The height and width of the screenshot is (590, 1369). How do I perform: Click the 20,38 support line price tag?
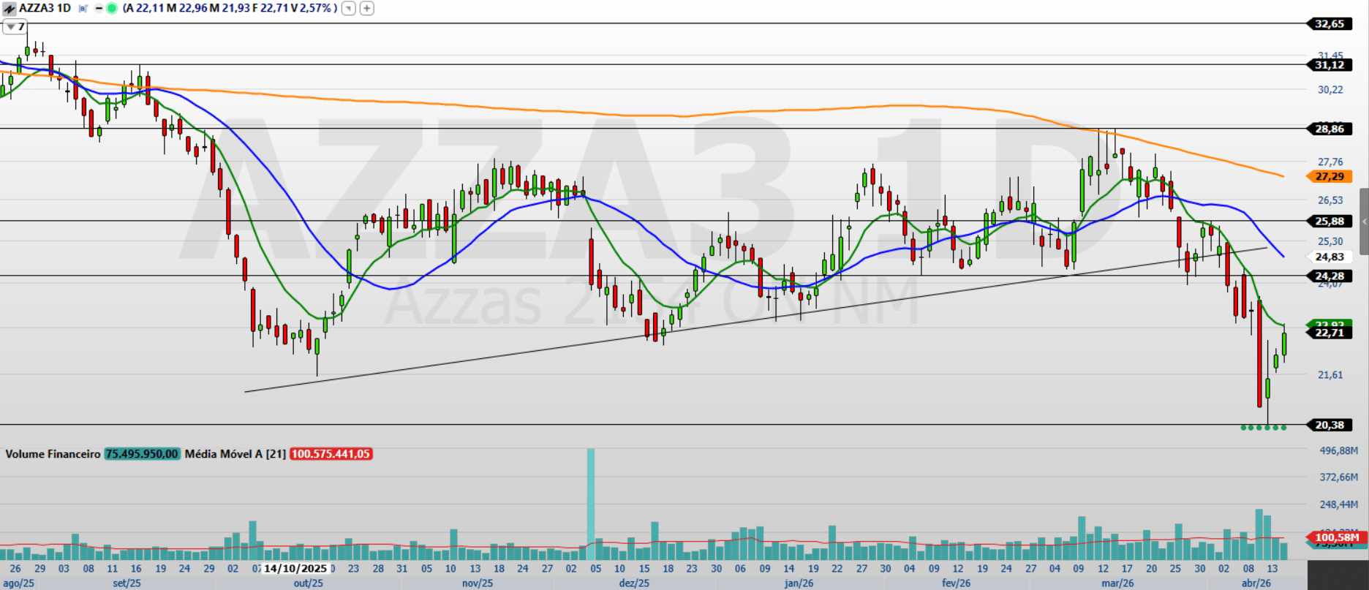tap(1329, 425)
